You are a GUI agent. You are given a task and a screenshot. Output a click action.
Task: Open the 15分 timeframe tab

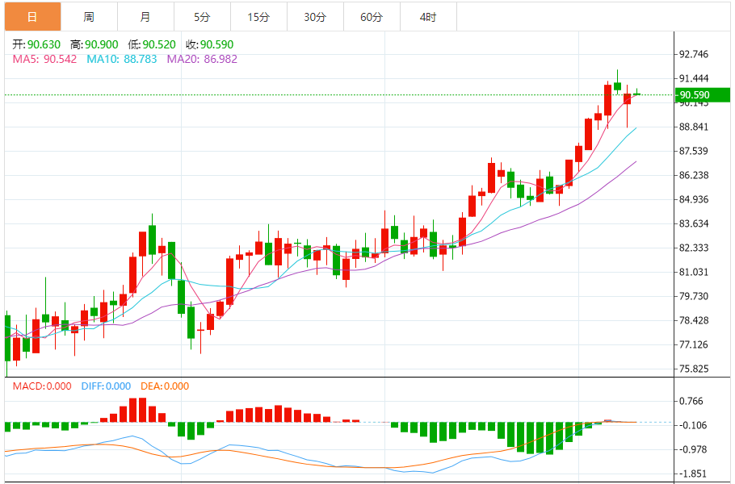point(258,17)
